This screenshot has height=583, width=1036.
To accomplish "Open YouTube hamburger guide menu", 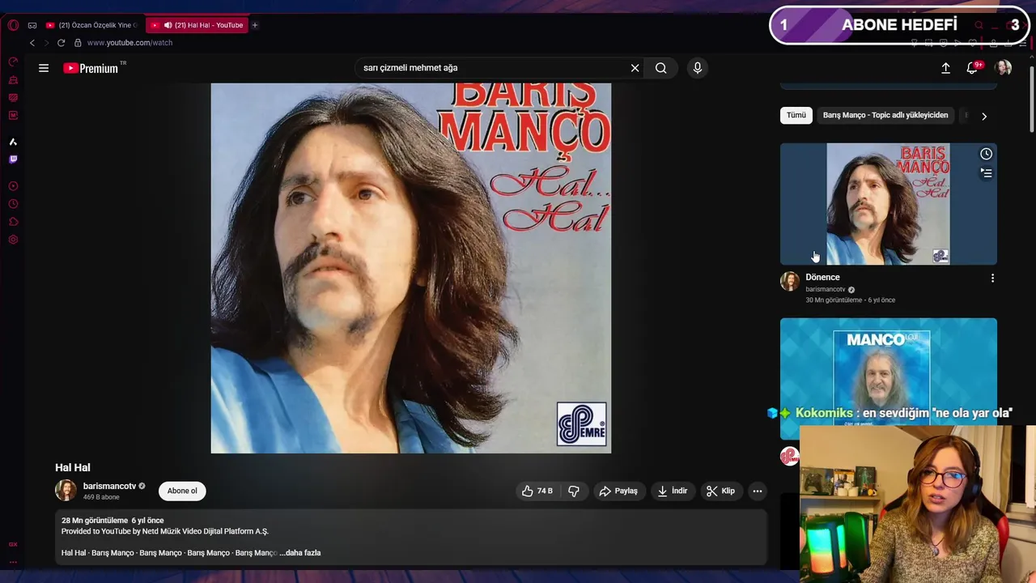I will tap(44, 68).
